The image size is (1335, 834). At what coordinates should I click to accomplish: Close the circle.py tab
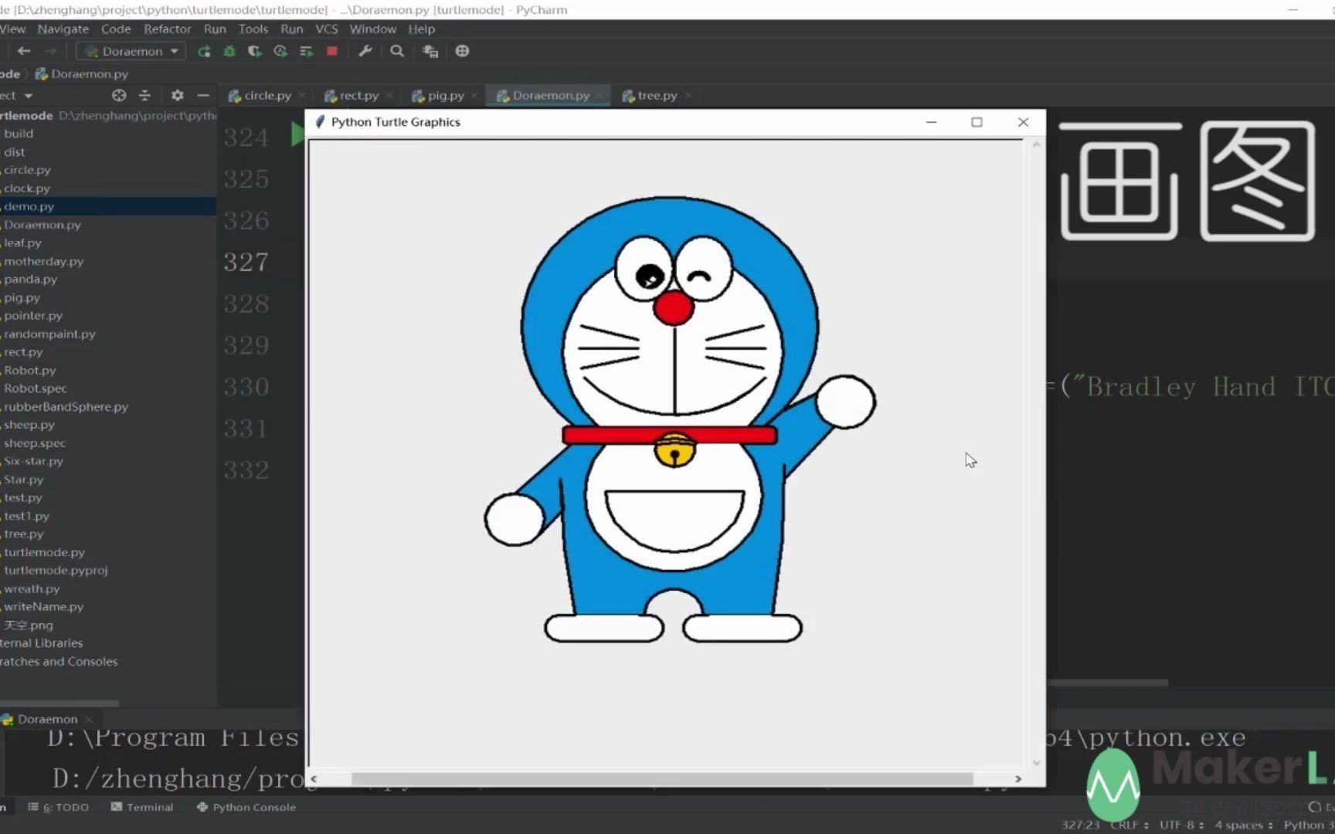tap(302, 96)
